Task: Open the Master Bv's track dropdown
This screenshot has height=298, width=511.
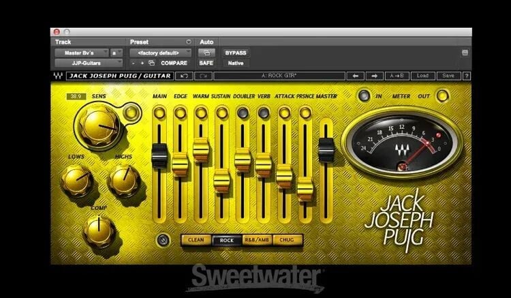Action: click(82, 53)
